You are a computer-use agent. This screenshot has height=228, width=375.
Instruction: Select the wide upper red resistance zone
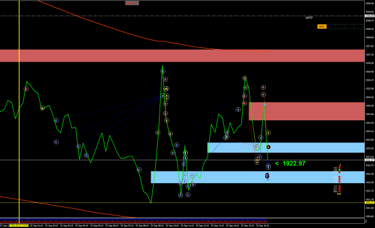click(x=182, y=56)
